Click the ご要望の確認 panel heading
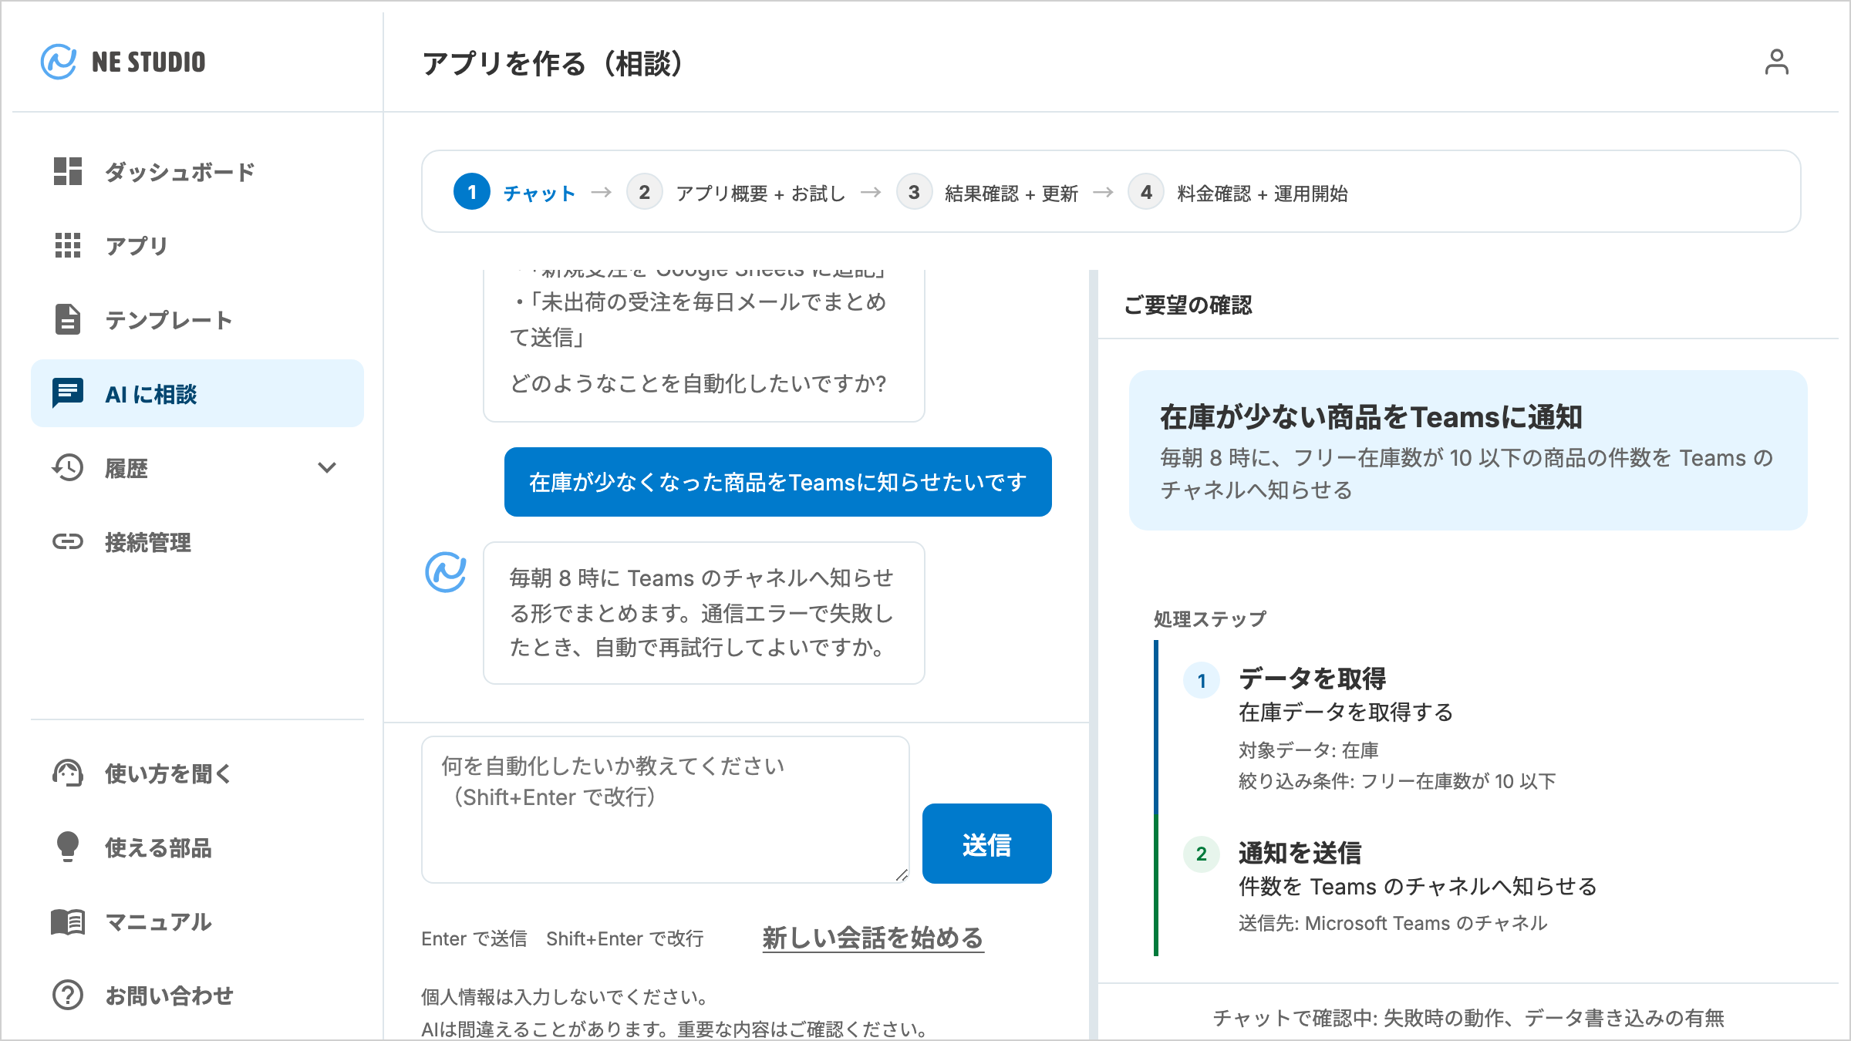This screenshot has width=1851, height=1041. [1188, 305]
